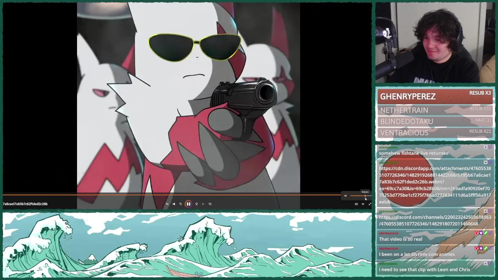Mute audio with the speaker icon
Image resolution: width=498 pixels, height=280 pixels.
click(345, 196)
